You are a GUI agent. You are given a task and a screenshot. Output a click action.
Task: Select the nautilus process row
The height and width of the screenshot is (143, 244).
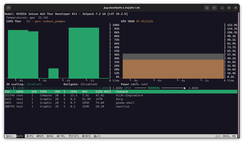point(121,106)
